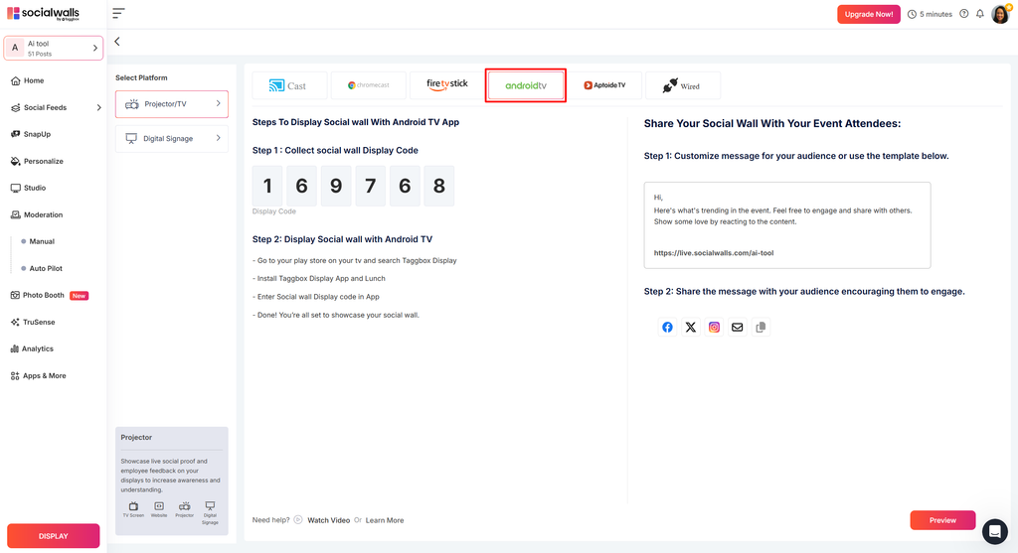
Task: Click the last display code digit 8
Action: 438,186
